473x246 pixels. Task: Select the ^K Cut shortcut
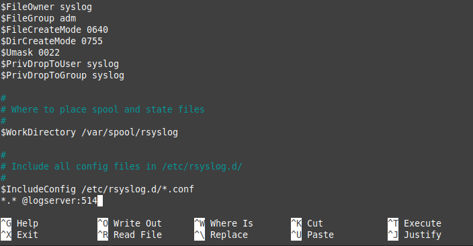307,223
